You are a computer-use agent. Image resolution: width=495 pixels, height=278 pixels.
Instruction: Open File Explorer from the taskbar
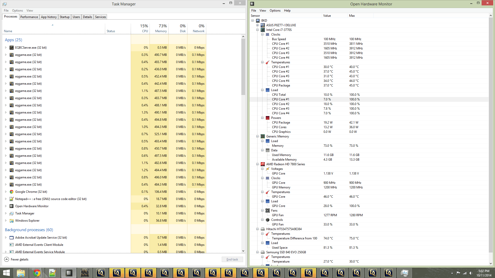tap(21, 273)
